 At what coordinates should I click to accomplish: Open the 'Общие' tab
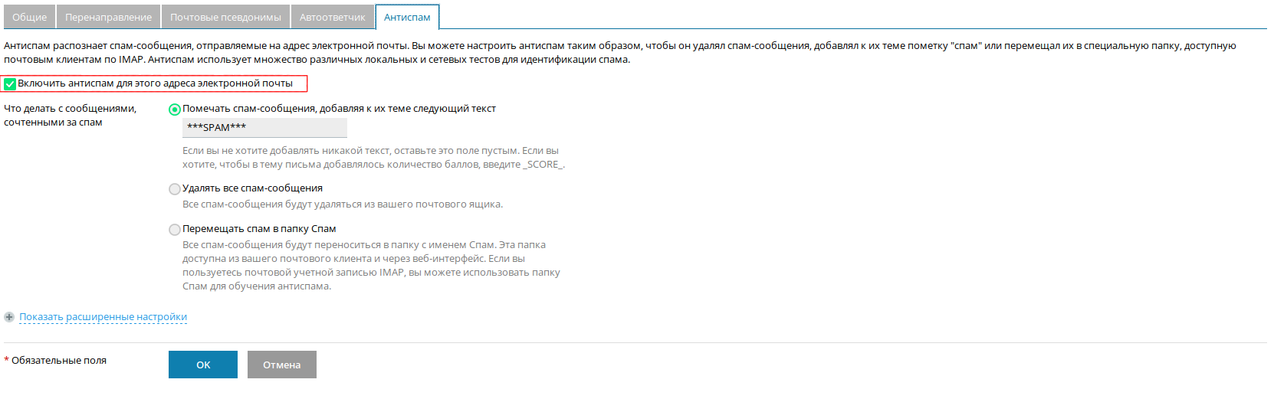[x=29, y=17]
